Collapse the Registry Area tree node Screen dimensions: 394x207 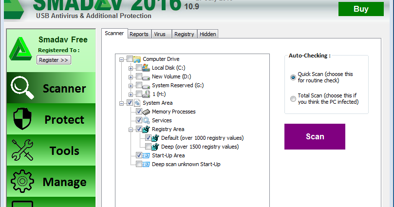(131, 130)
